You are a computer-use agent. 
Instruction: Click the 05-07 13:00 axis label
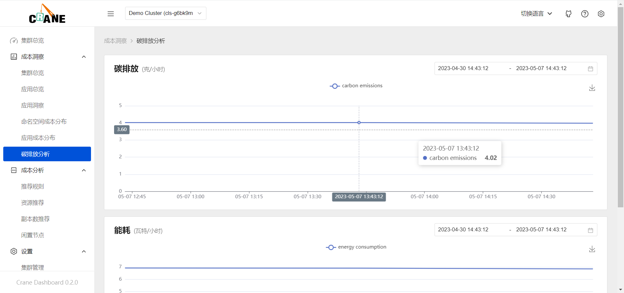click(190, 197)
